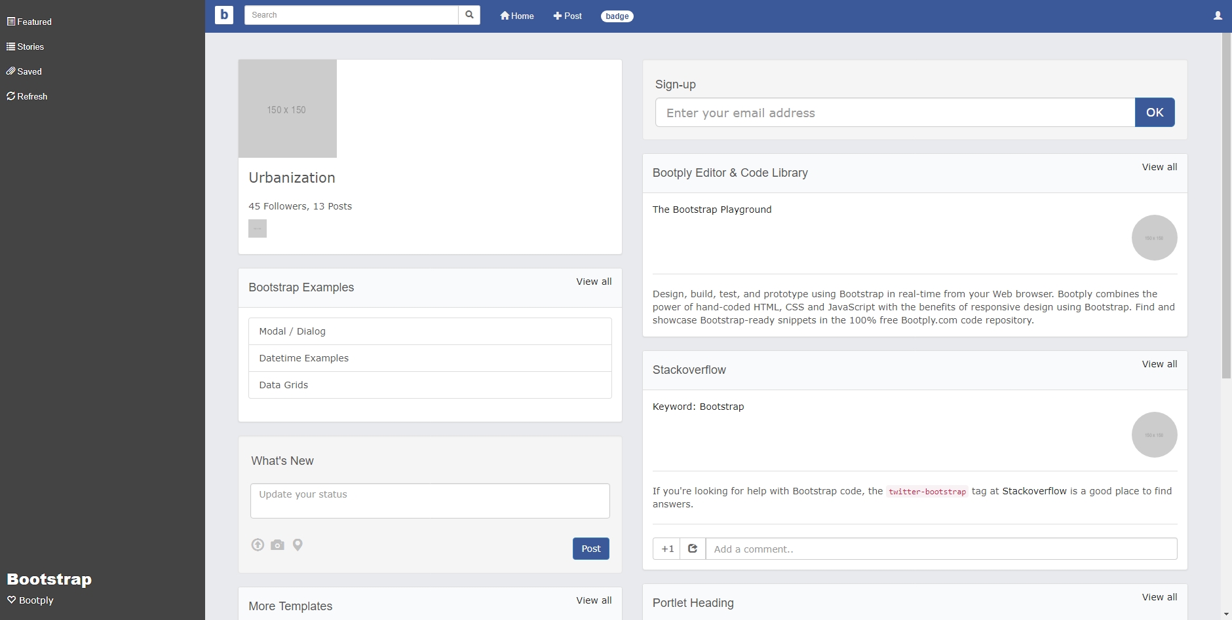This screenshot has width=1232, height=620.
Task: Open View all for Bootstrap Examples
Action: point(594,282)
